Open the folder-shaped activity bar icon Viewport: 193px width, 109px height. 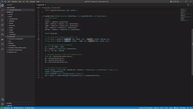pos(2,35)
